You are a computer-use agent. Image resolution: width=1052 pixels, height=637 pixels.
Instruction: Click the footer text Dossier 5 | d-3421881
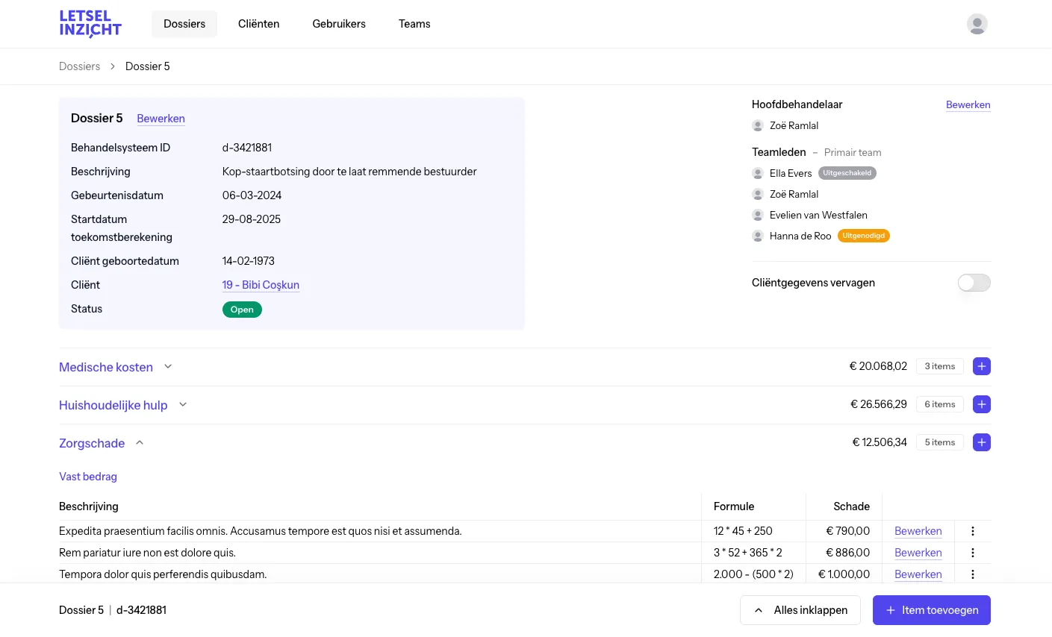[x=113, y=610]
